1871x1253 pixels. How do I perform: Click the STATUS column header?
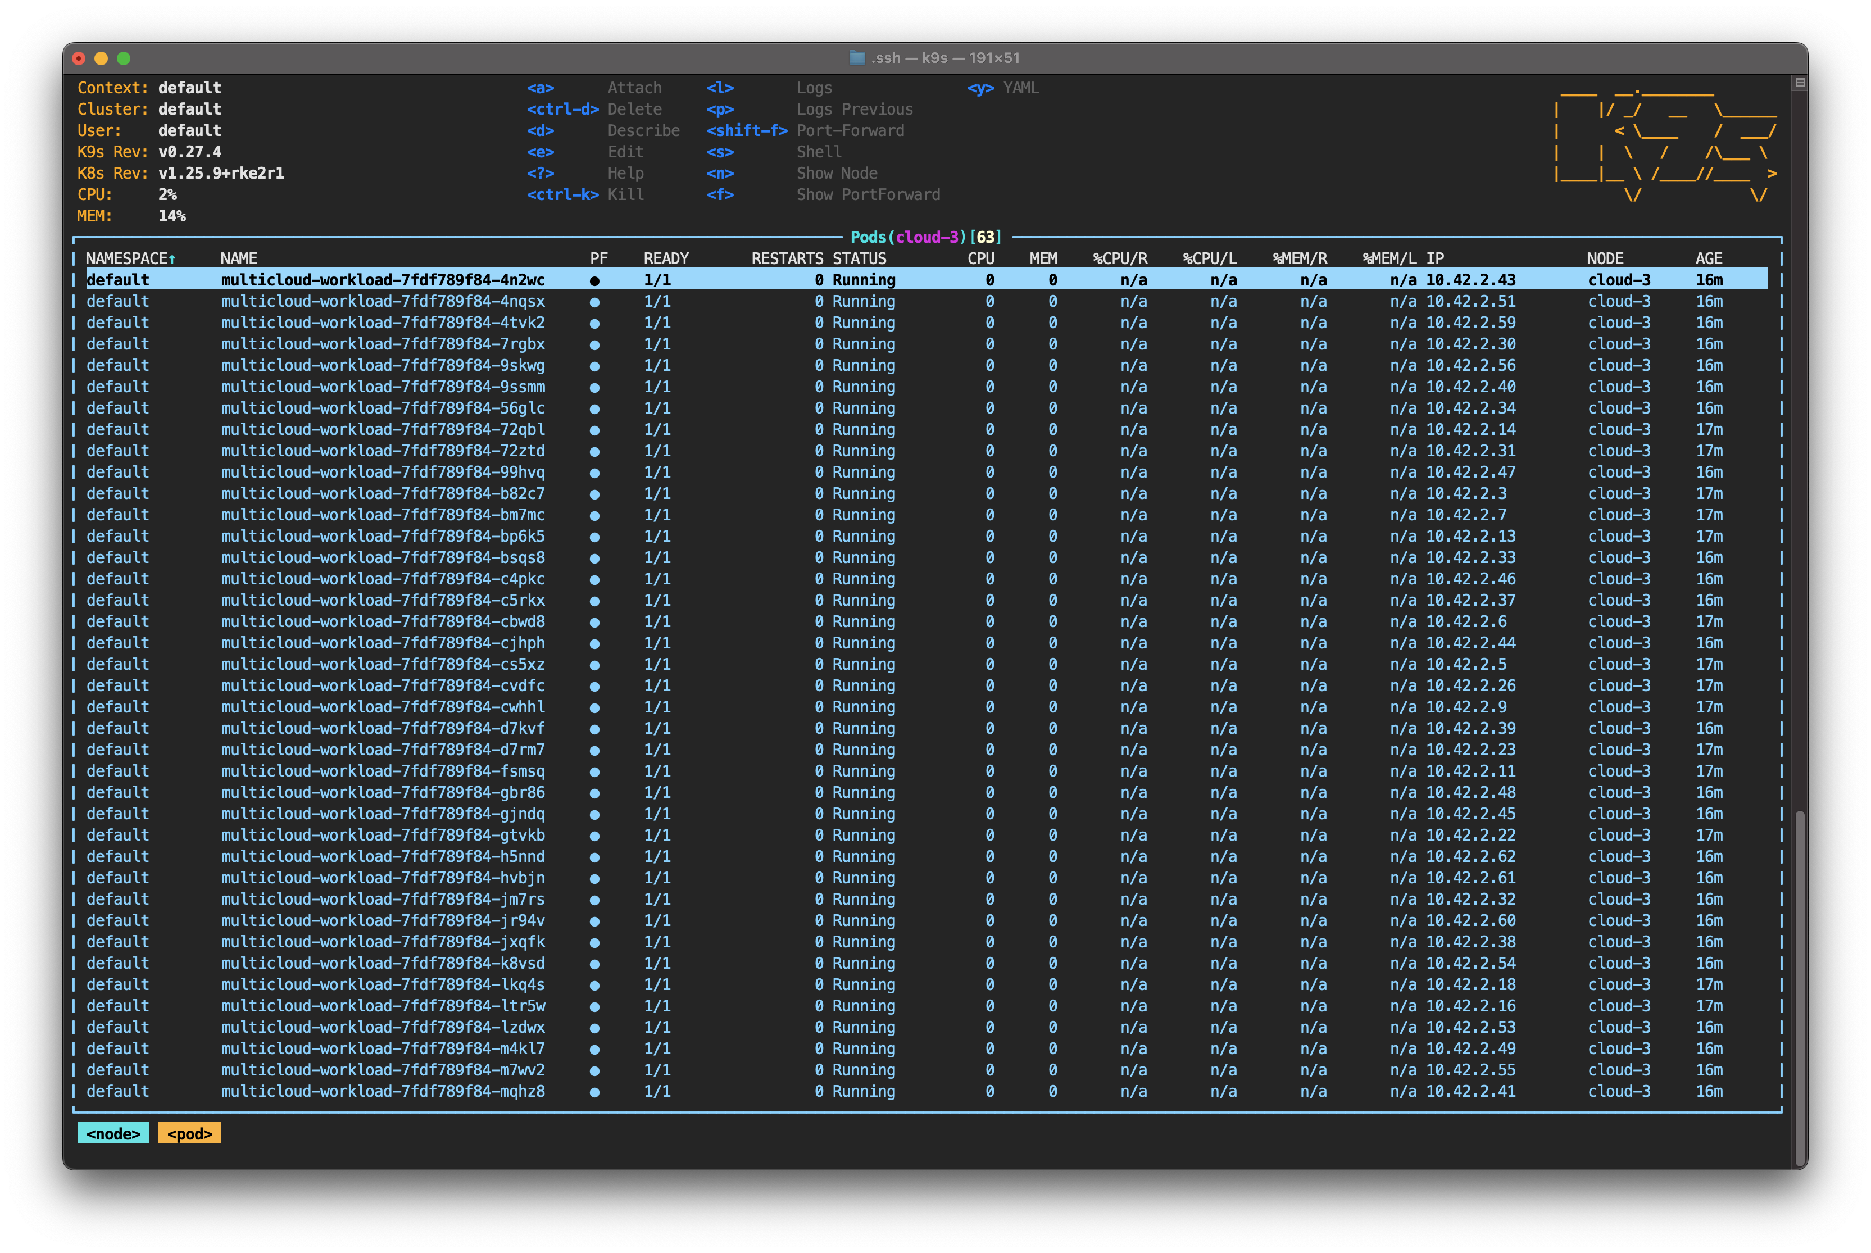click(859, 259)
